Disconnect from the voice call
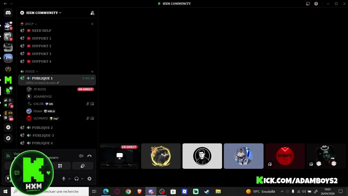The image size is (348, 196). 89,156
